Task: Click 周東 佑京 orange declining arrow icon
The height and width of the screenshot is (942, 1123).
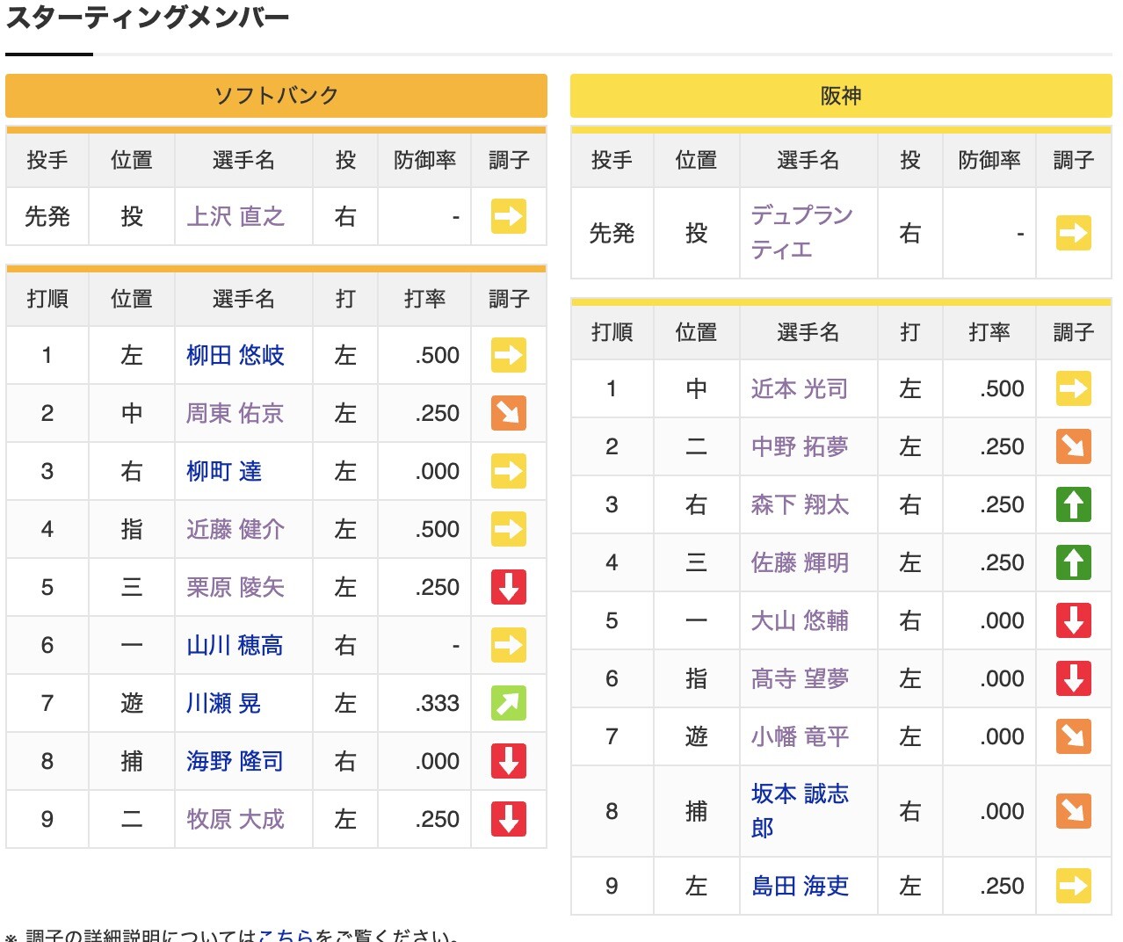Action: pos(509,413)
